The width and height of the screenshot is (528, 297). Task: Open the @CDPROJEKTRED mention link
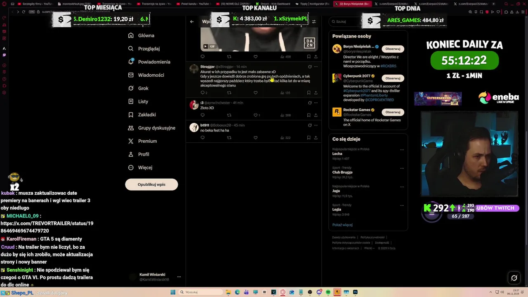click(x=379, y=100)
